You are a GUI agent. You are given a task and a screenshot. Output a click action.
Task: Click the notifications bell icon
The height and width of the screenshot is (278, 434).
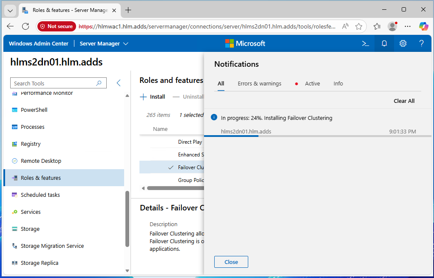point(384,43)
